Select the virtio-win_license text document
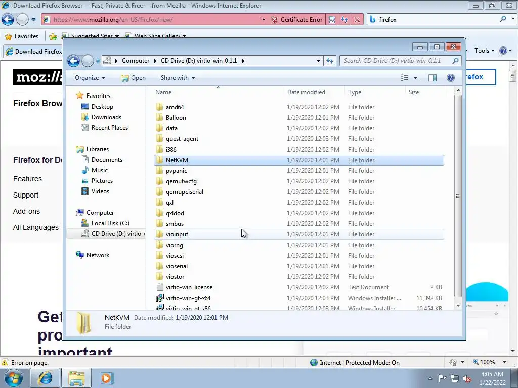The image size is (518, 388). coord(189,287)
